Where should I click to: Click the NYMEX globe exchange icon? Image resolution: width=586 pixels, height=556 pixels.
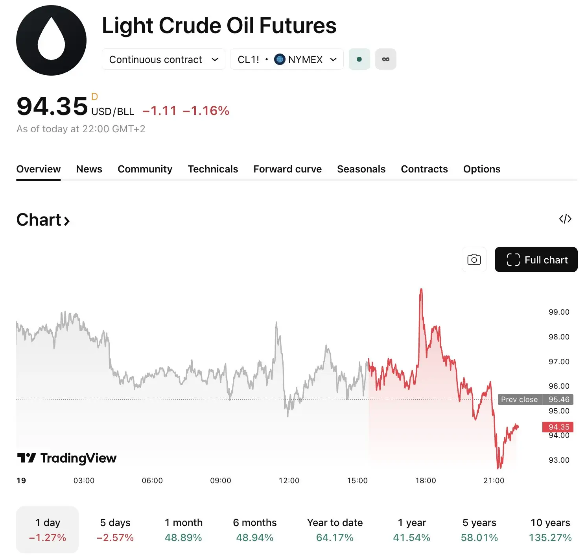280,59
